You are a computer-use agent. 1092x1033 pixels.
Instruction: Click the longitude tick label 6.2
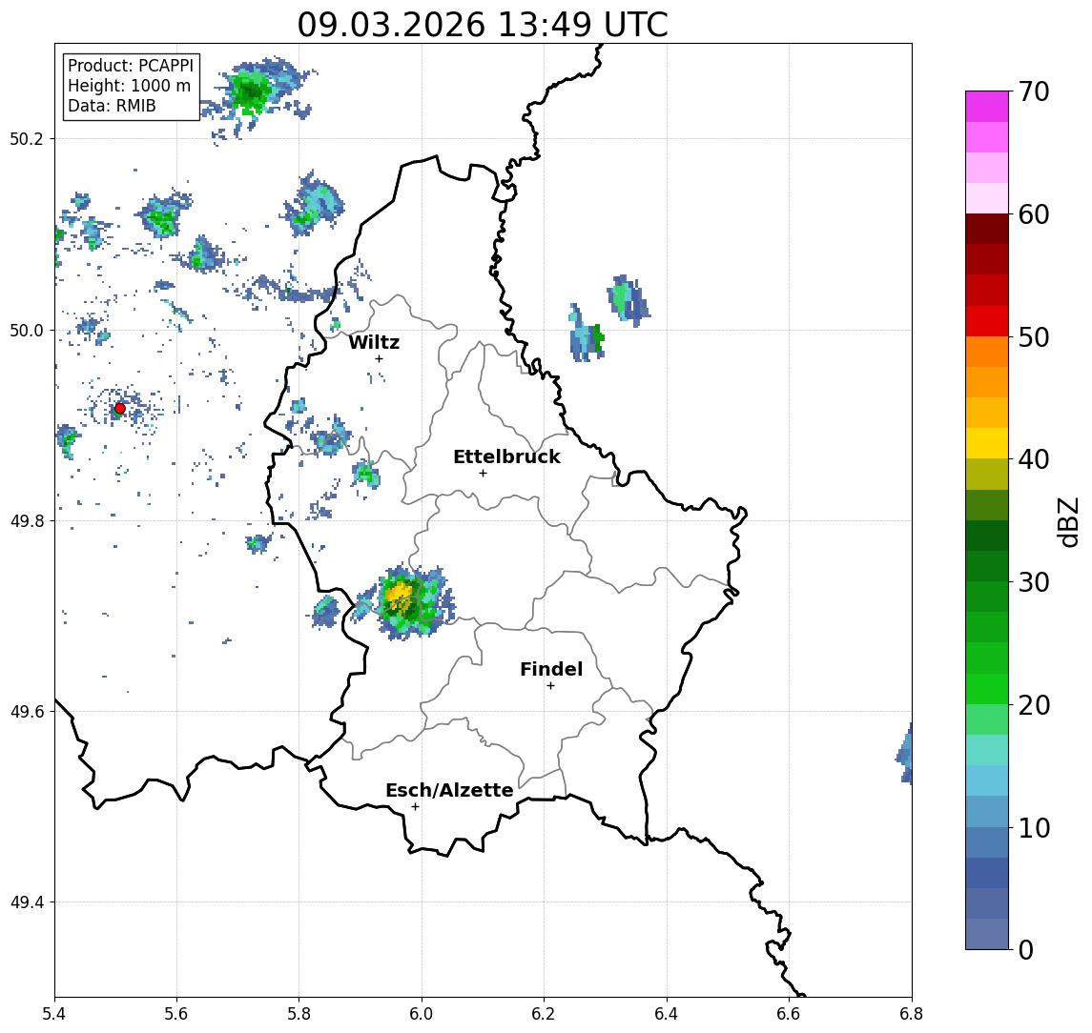point(544,1014)
